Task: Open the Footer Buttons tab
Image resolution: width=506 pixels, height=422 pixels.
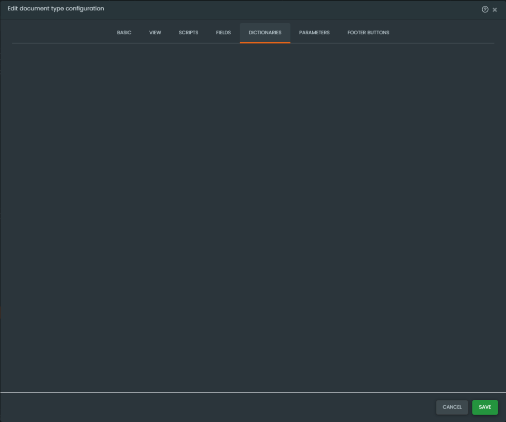Action: [368, 33]
